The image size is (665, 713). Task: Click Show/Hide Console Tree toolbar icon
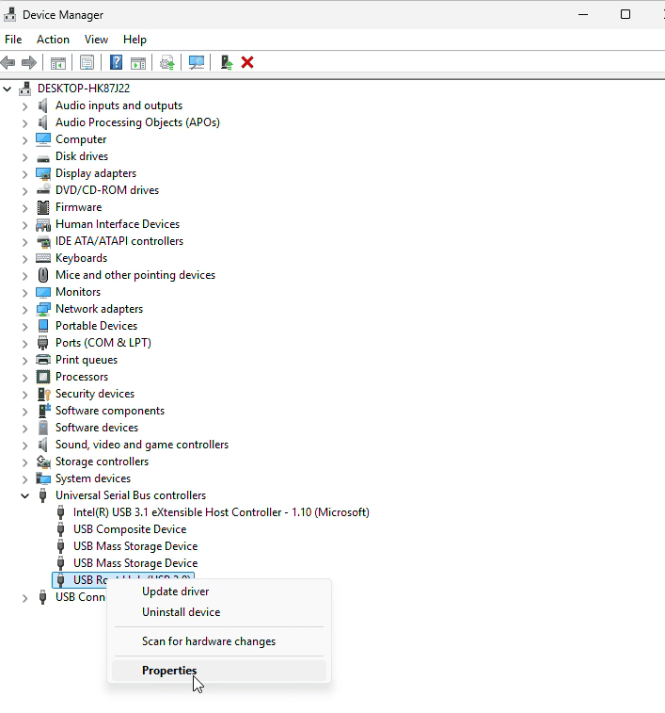click(57, 63)
